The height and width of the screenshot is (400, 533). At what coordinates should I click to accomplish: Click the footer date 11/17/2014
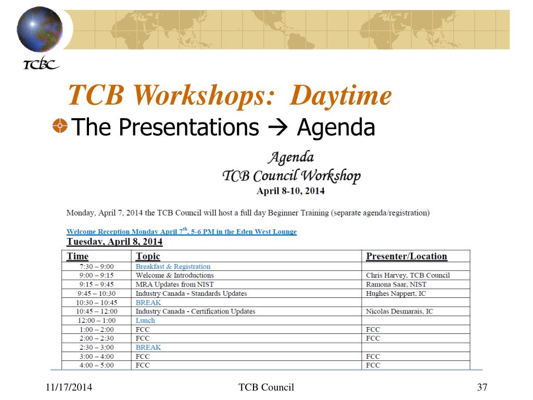[69, 387]
